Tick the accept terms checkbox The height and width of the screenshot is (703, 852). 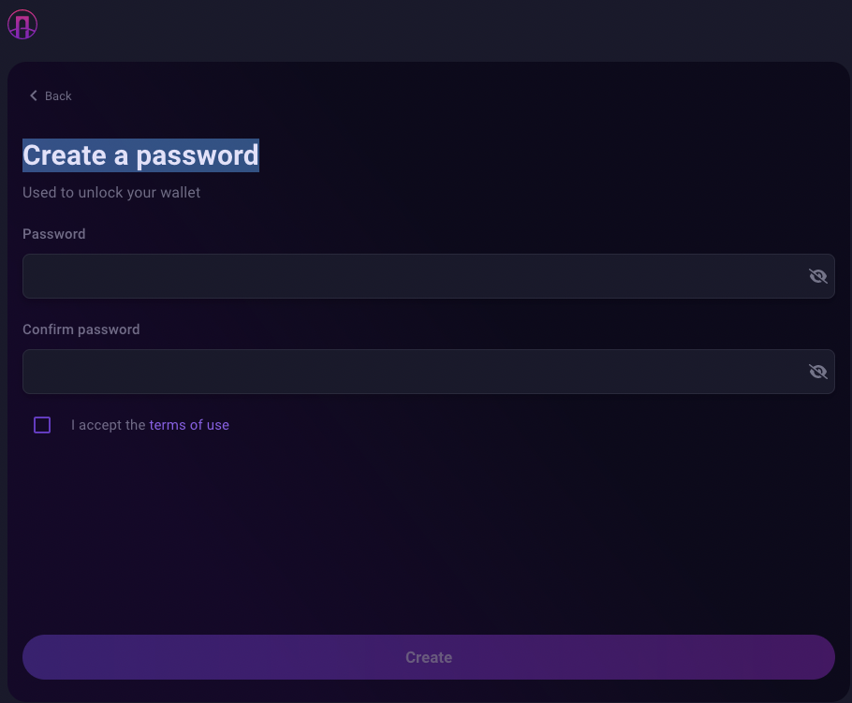click(42, 425)
